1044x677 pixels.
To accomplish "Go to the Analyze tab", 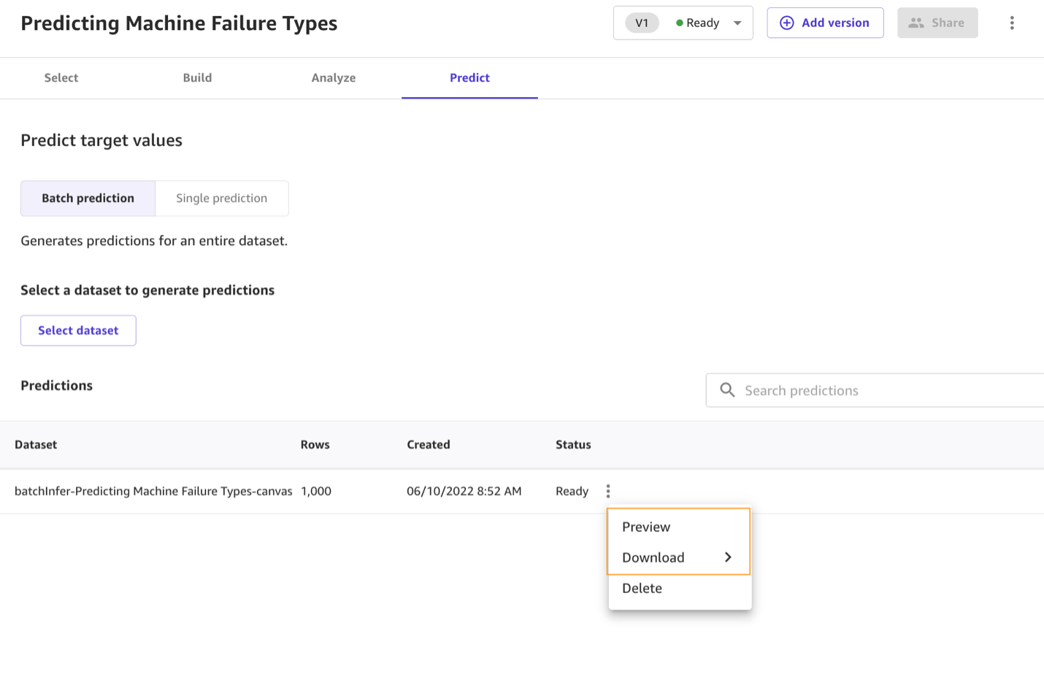I will point(333,78).
